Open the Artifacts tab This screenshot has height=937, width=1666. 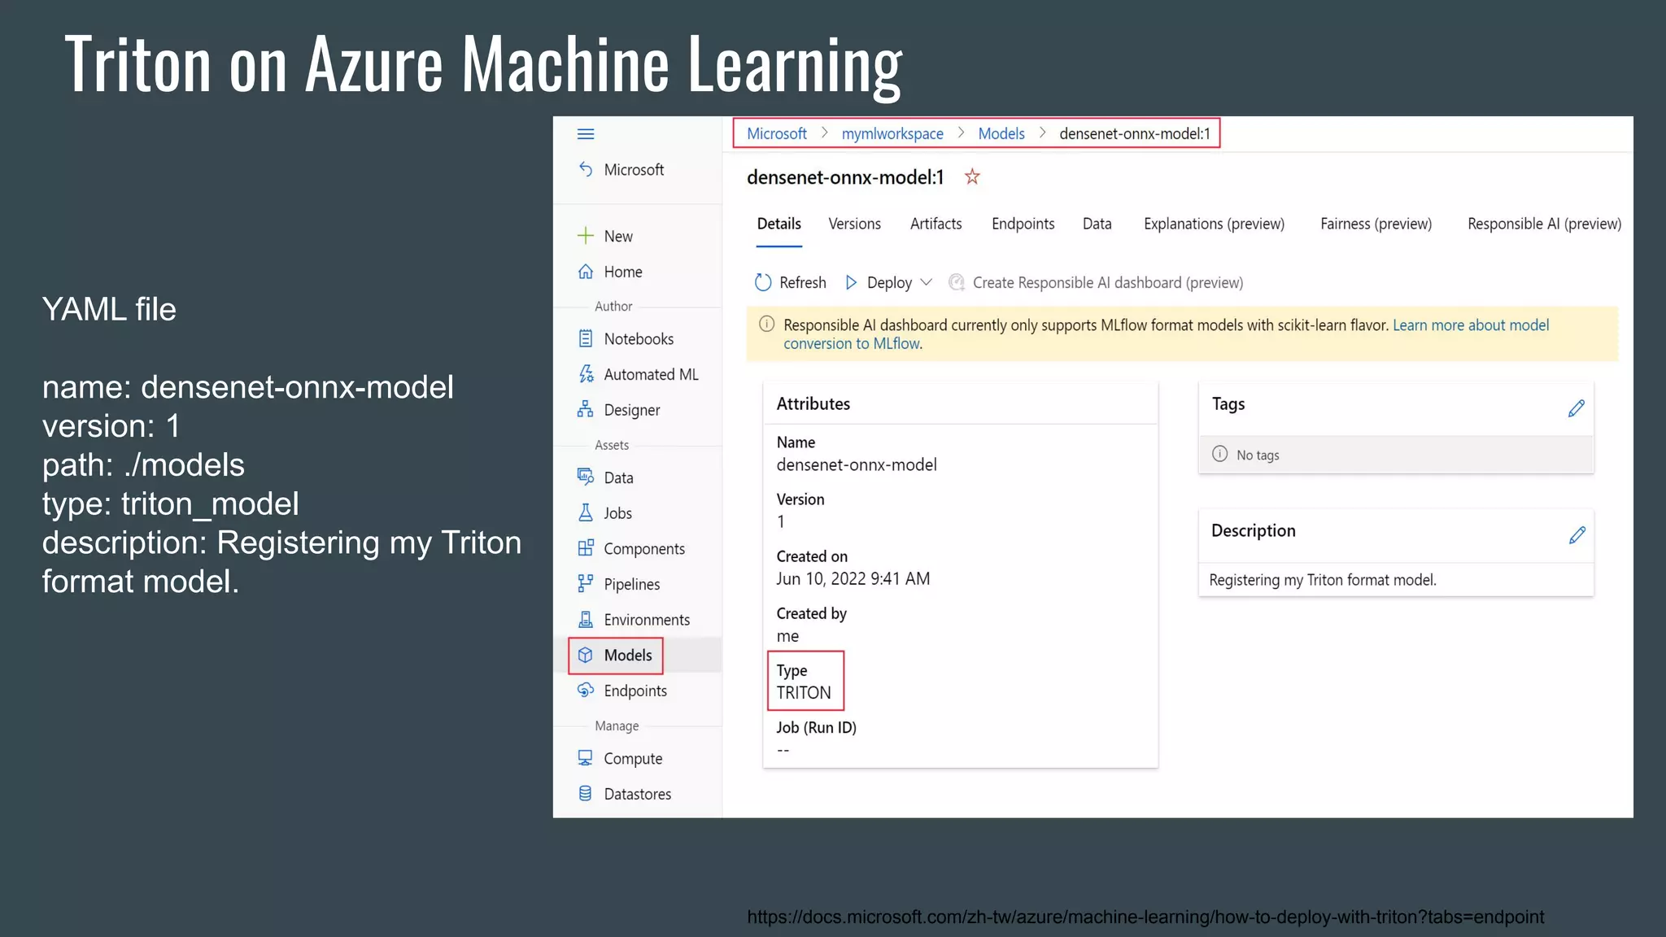[x=935, y=224]
